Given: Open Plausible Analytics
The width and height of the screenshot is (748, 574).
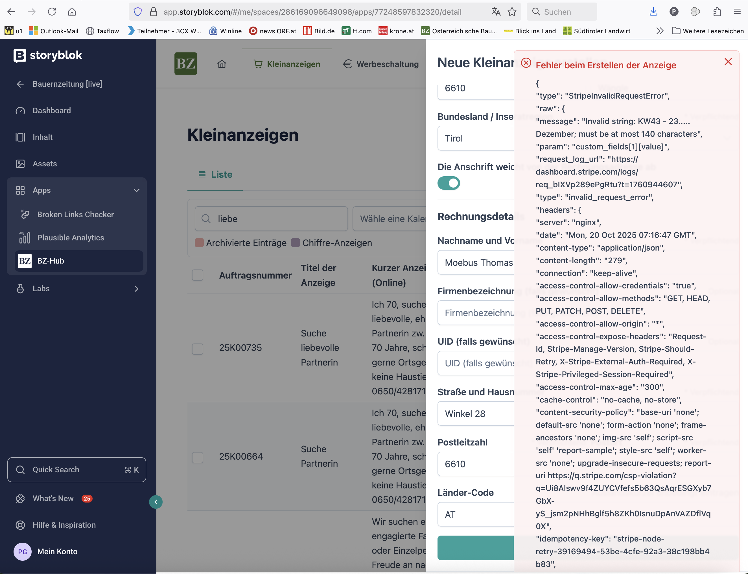Looking at the screenshot, I should (x=70, y=238).
